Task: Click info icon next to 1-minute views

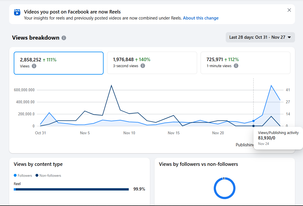Action: click(x=236, y=66)
